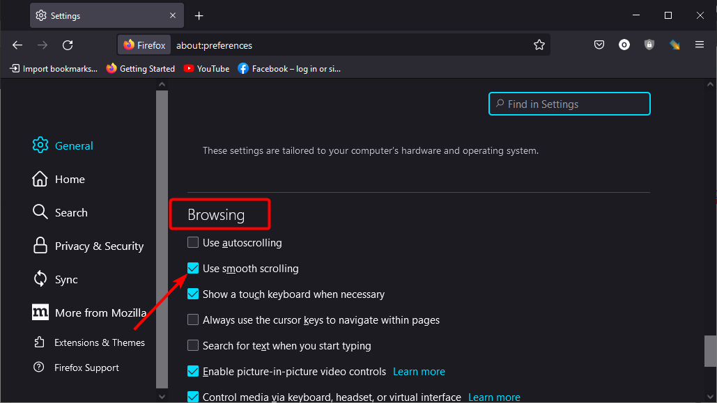Open the Getting Started bookmark

[x=141, y=68]
